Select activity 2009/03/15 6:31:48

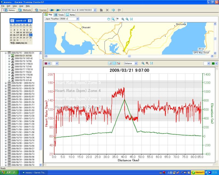pos(23,80)
